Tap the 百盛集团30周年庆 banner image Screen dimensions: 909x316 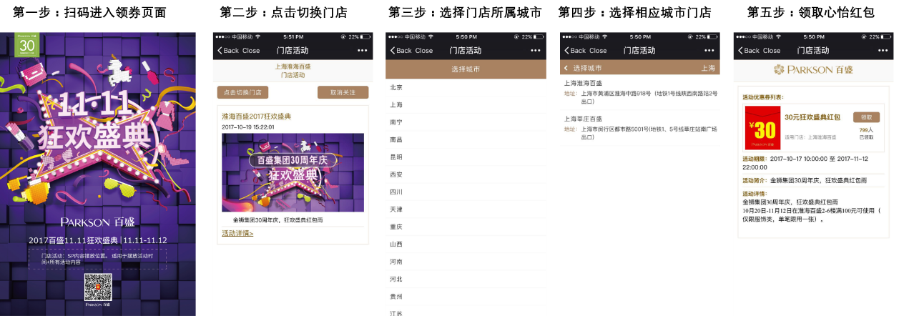coord(293,172)
